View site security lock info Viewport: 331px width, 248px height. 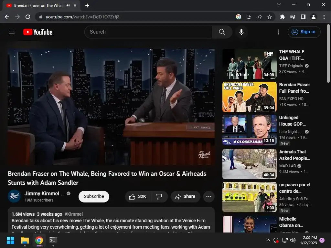coord(40,17)
